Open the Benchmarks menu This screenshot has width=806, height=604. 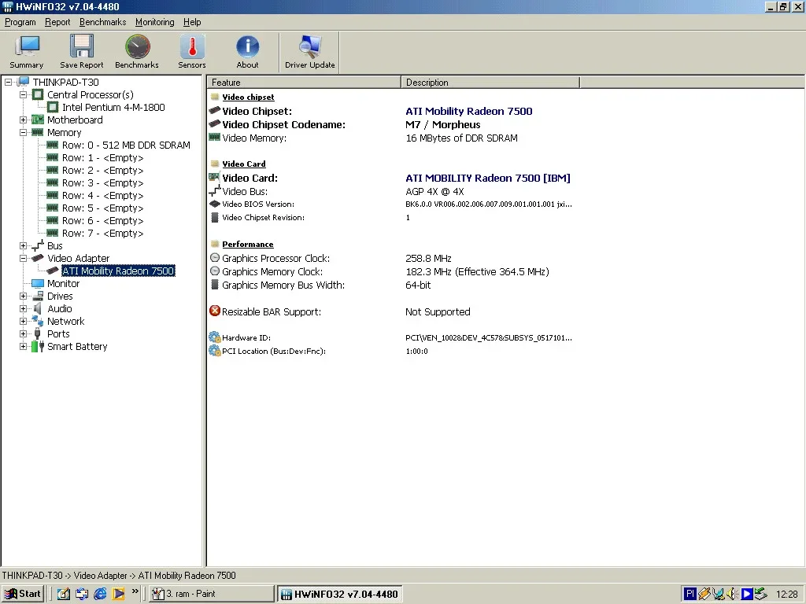(x=103, y=22)
